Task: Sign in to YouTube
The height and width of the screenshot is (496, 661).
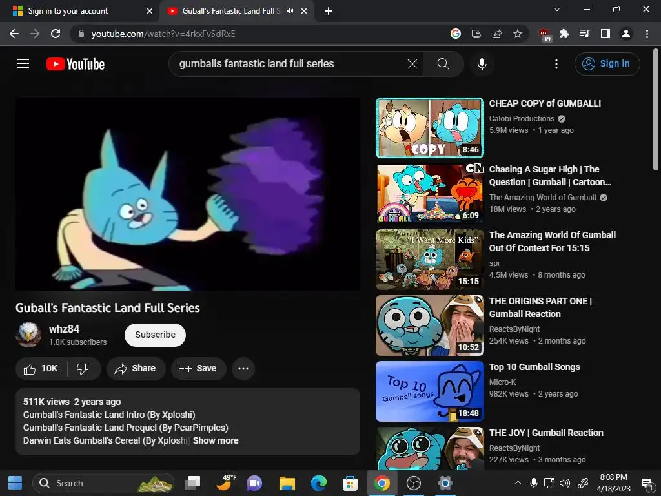Action: [x=607, y=64]
